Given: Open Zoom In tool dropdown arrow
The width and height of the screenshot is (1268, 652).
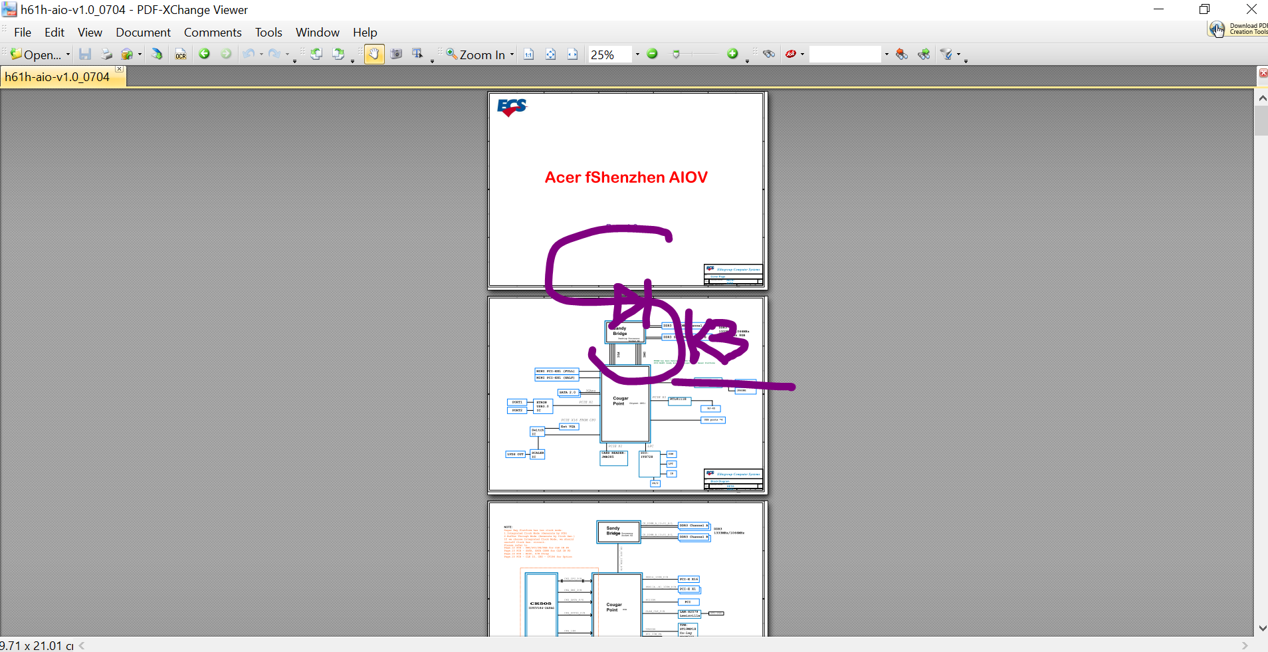Looking at the screenshot, I should pos(512,54).
